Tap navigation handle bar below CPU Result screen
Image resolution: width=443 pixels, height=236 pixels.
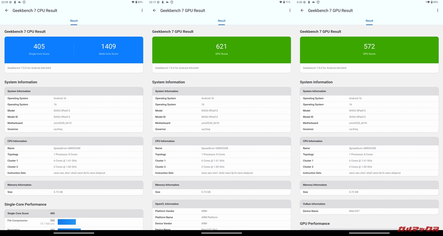pos(74,233)
